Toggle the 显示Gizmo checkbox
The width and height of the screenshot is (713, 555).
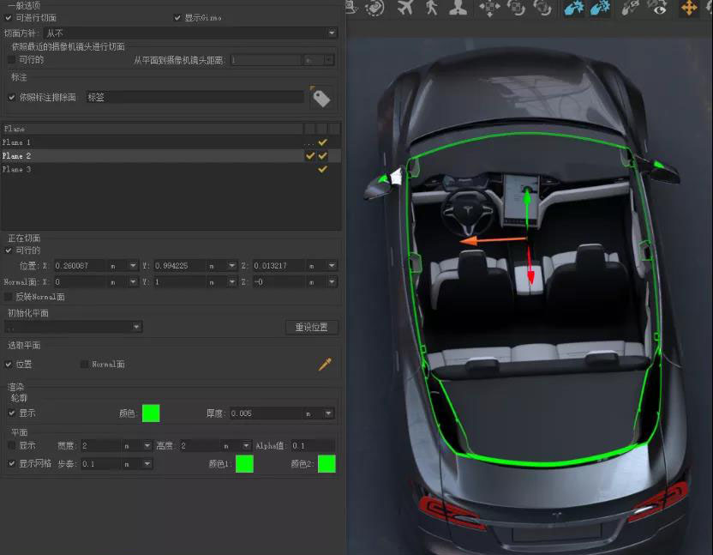point(177,18)
